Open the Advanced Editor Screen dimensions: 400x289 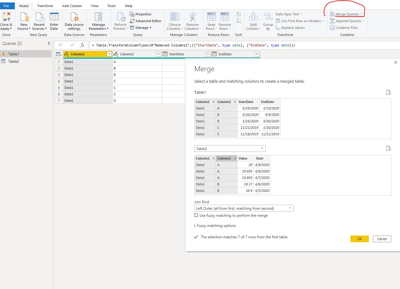click(x=146, y=21)
